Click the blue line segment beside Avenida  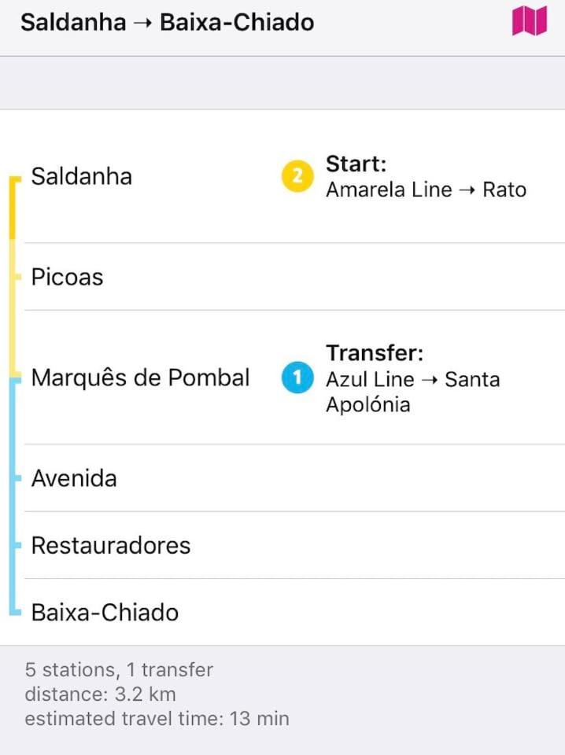coord(13,478)
